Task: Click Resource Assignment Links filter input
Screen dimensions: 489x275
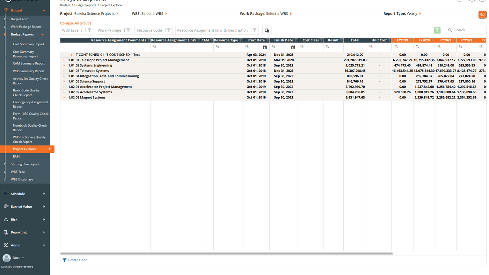Action: click(176, 47)
